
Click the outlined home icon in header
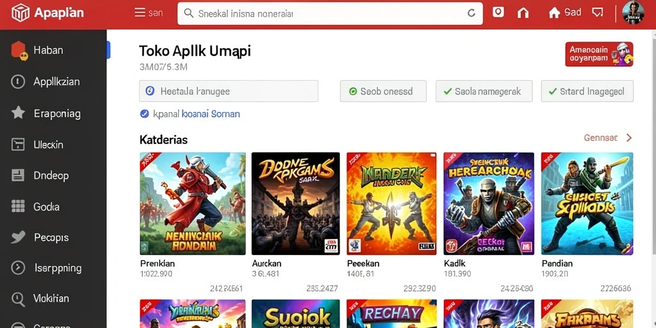coord(523,13)
